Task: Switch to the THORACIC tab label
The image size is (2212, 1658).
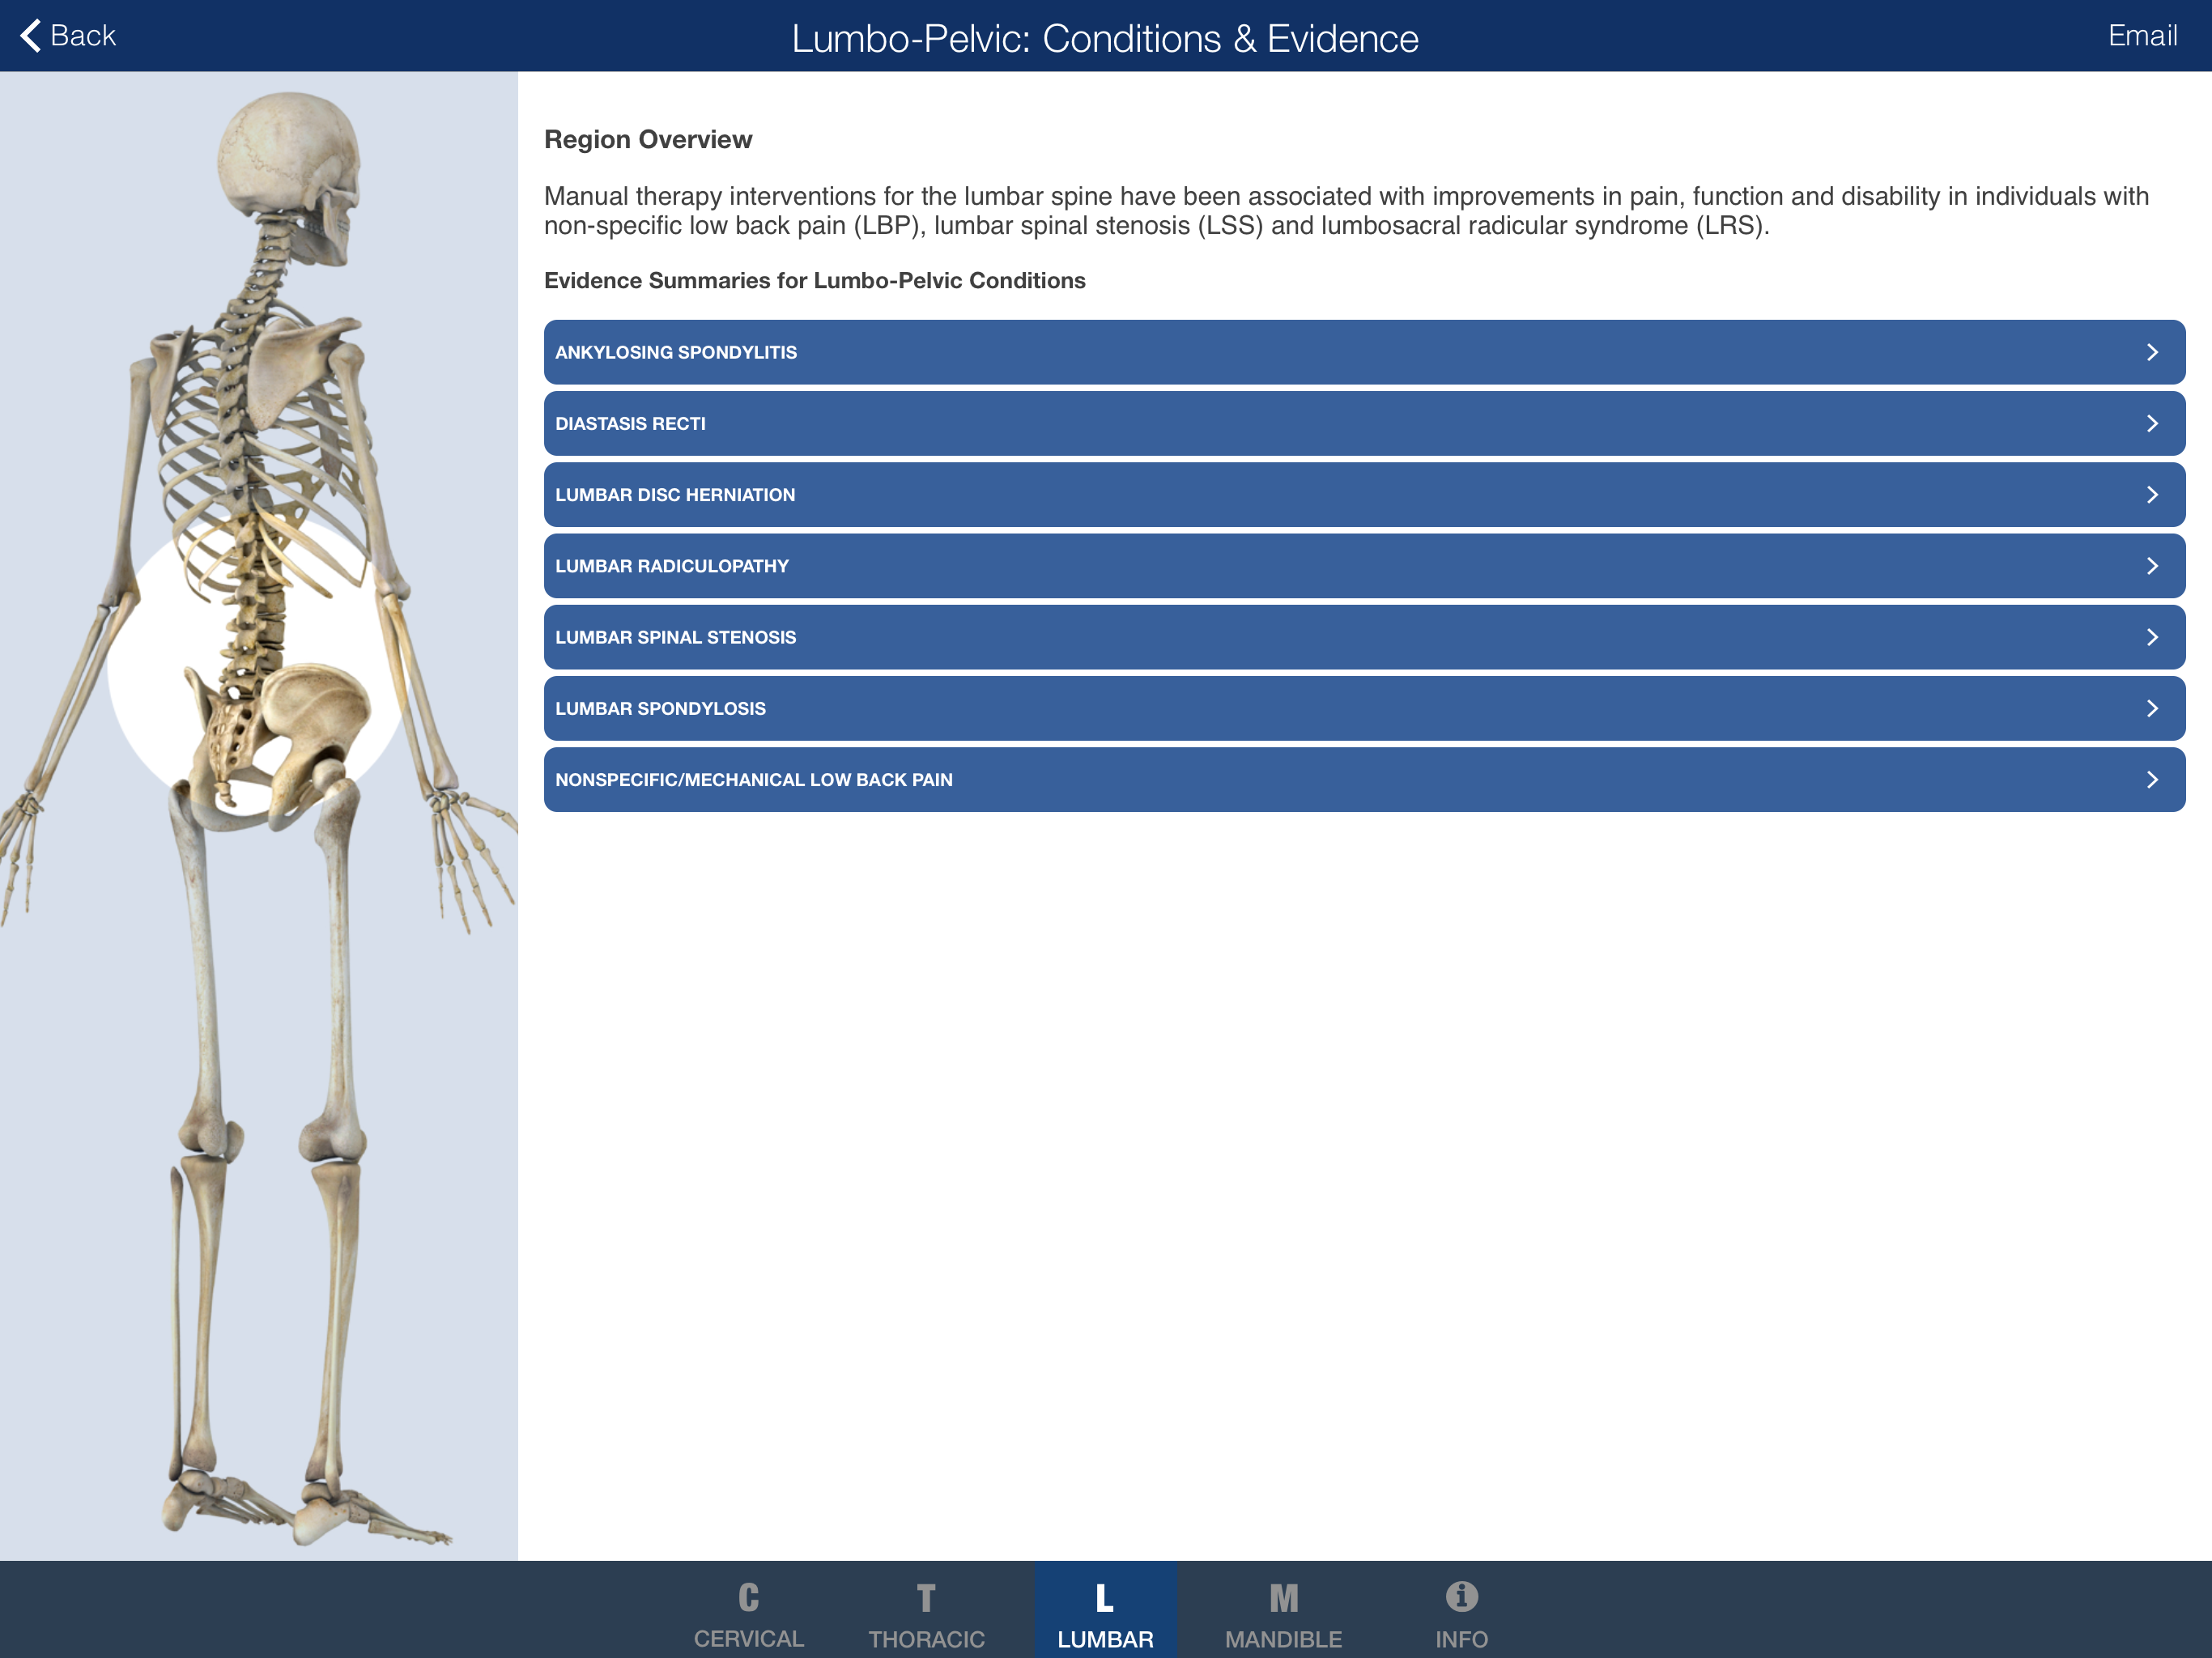Action: pyautogui.click(x=926, y=1639)
